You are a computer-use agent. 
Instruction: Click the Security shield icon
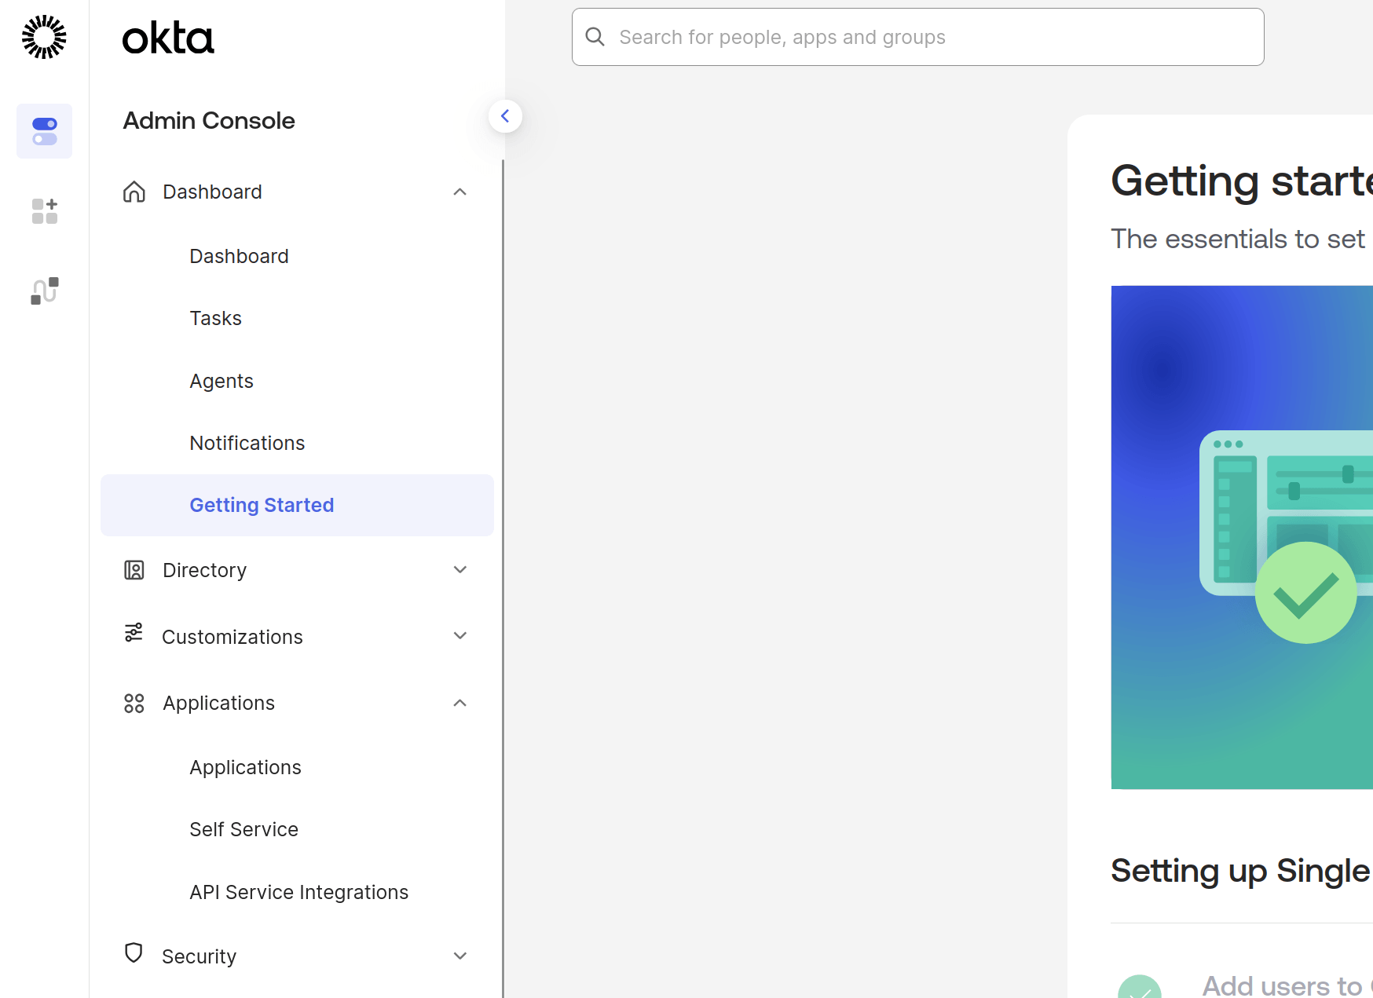point(134,952)
